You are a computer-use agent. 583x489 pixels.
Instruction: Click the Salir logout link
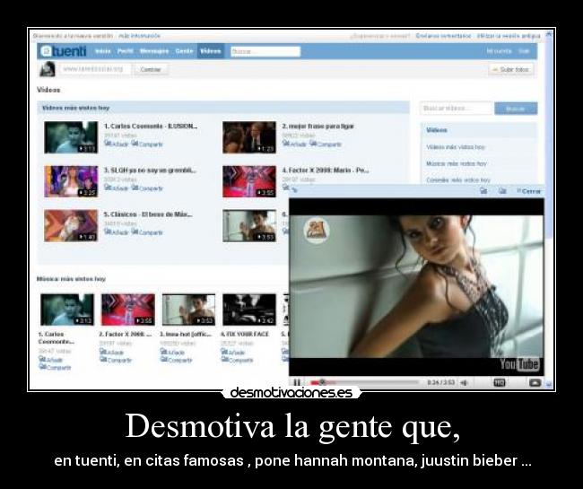point(524,51)
